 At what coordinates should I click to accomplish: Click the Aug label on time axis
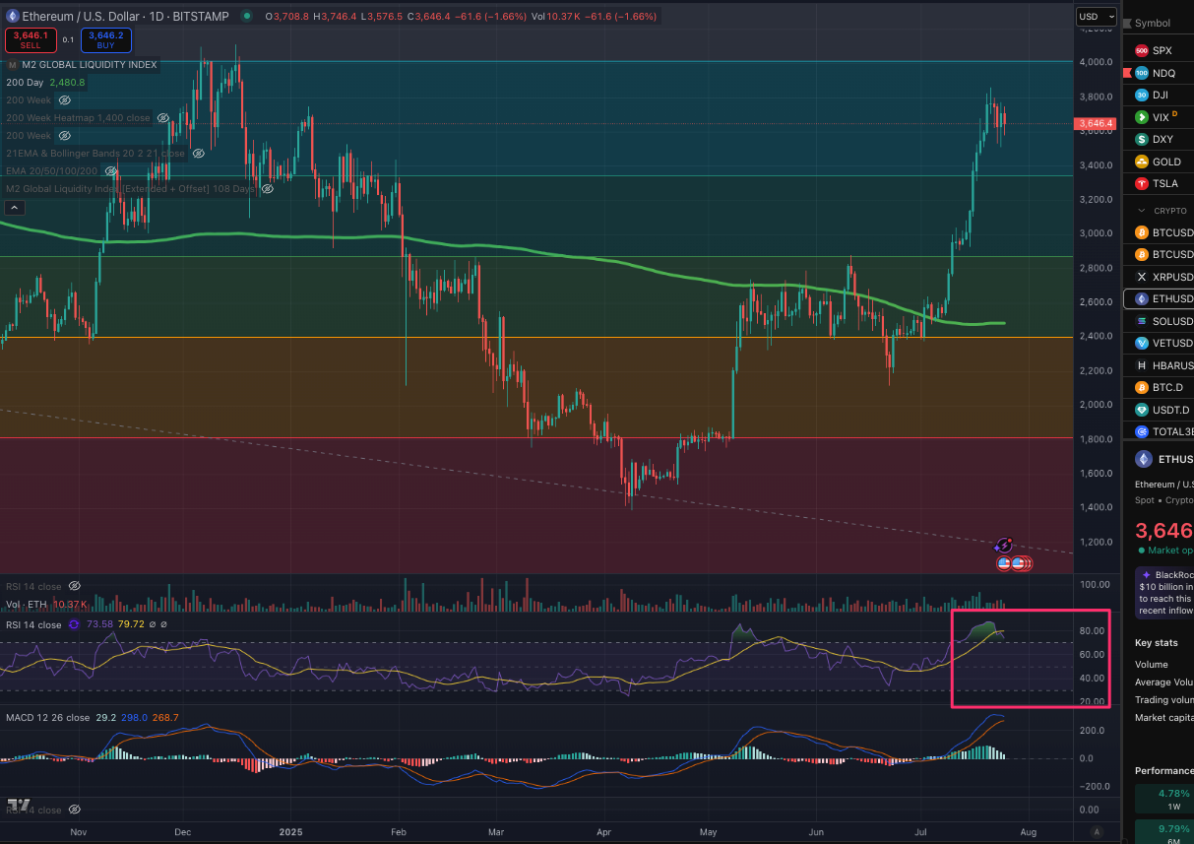tap(1029, 831)
